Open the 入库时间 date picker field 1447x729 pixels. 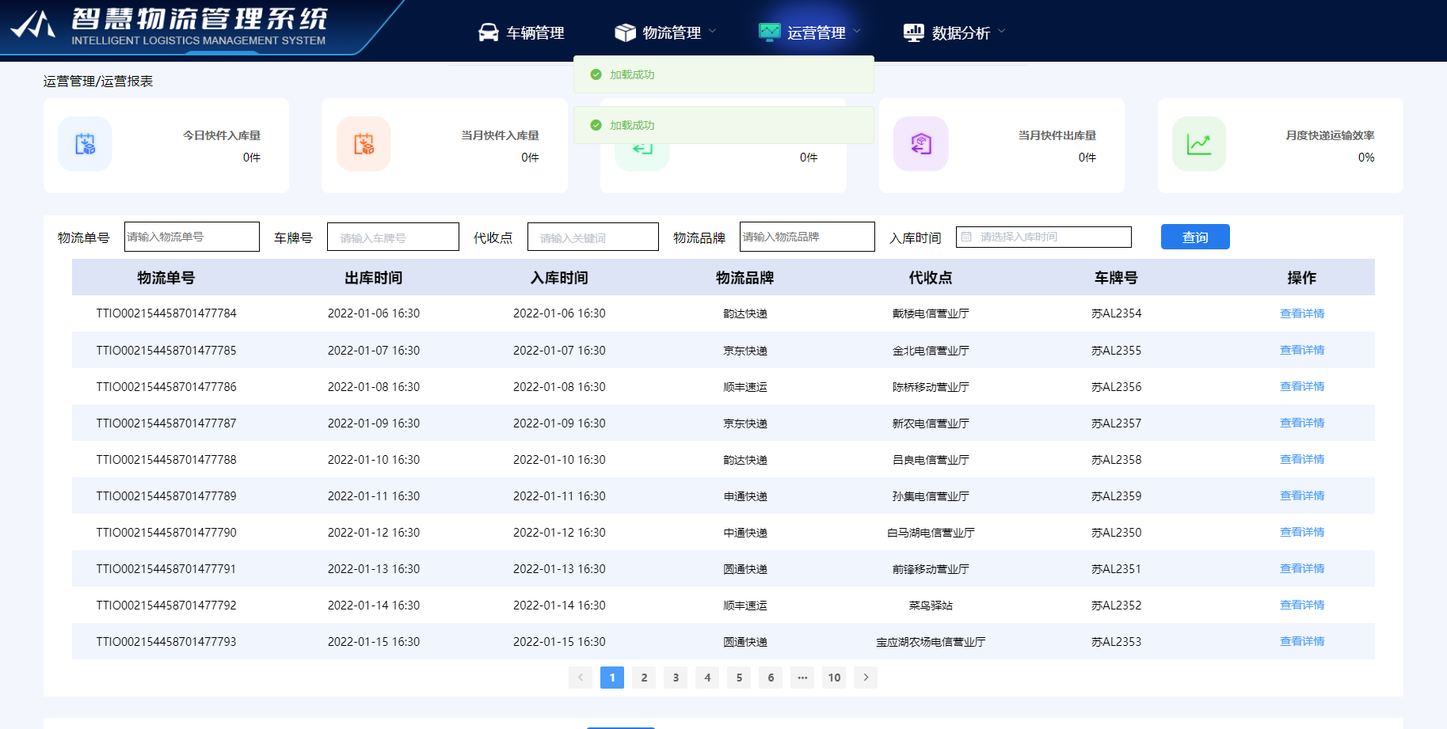[x=1044, y=237]
